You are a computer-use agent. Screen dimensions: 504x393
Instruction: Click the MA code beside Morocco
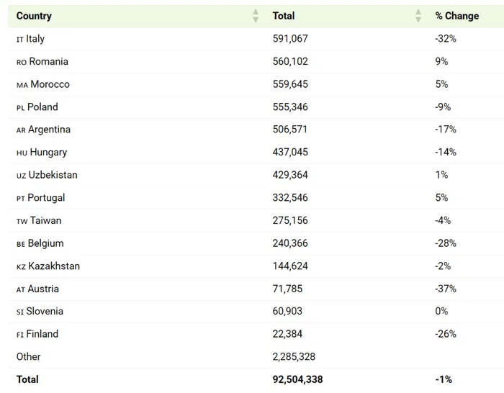coord(22,85)
